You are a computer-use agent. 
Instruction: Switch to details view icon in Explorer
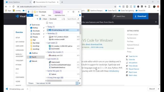(x=77, y=83)
